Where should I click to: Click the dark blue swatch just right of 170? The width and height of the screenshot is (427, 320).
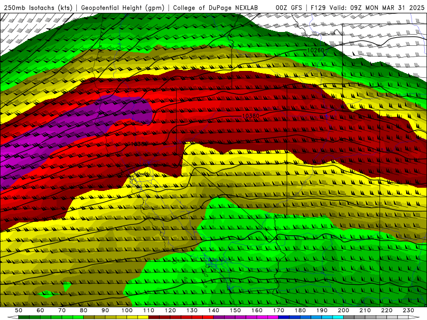[x=284, y=317]
